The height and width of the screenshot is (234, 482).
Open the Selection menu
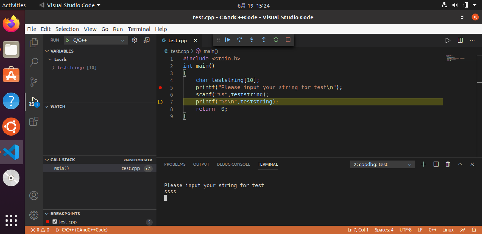pos(67,29)
